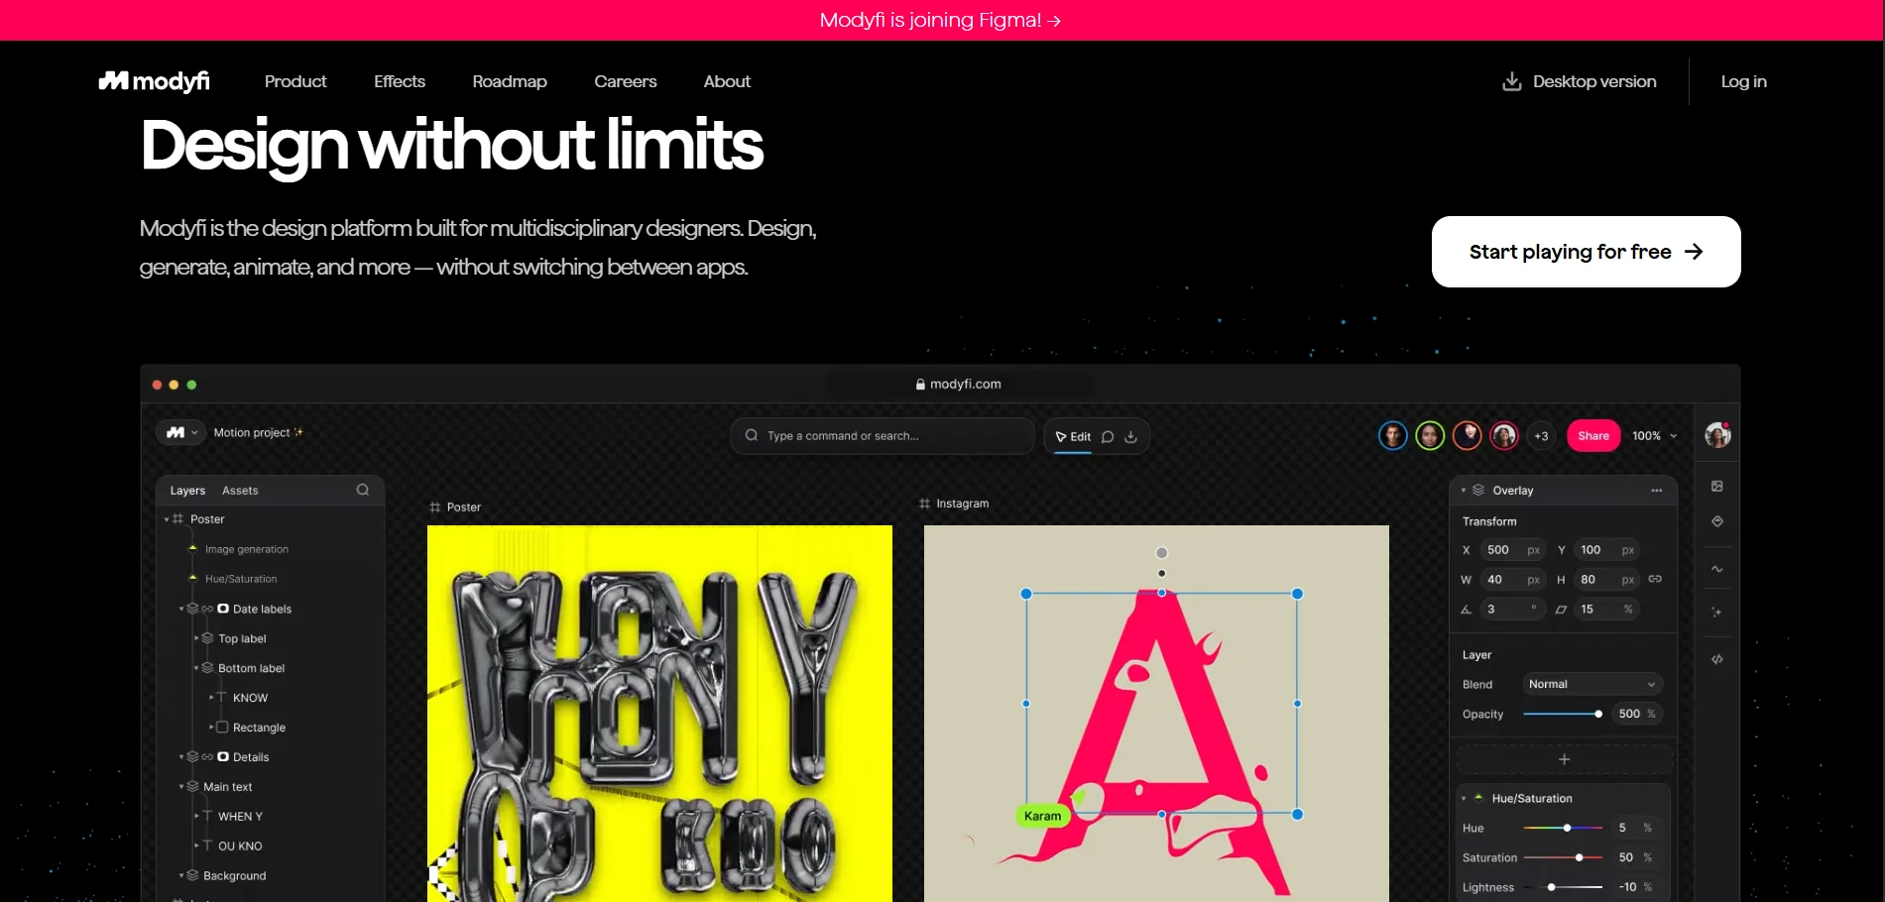The image size is (1885, 902).
Task: Click the command or search input field
Action: coord(882,436)
